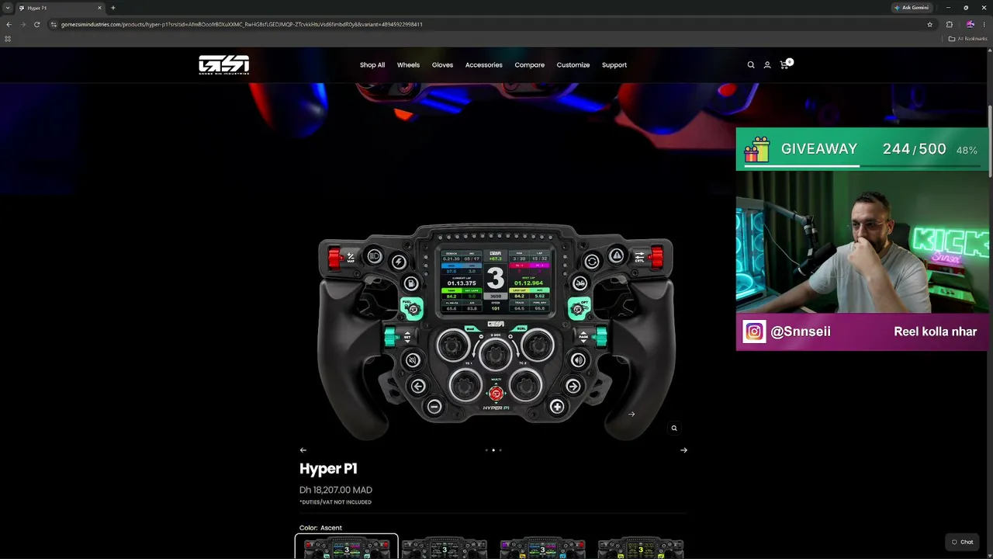The height and width of the screenshot is (559, 993).
Task: Open the All Bookmarks folder
Action: coord(968,39)
